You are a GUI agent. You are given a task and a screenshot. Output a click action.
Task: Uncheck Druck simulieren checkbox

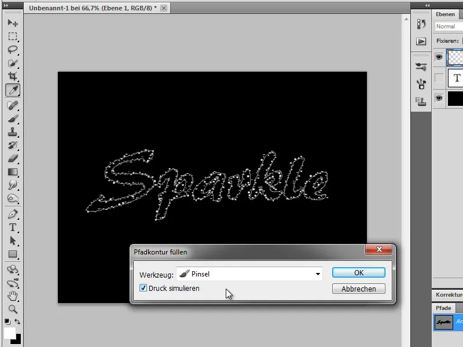(143, 288)
